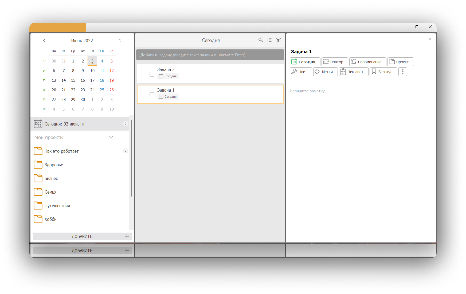Click Задача 1 title in details panel
Viewport: 466px width, 294px height.
pos(301,52)
